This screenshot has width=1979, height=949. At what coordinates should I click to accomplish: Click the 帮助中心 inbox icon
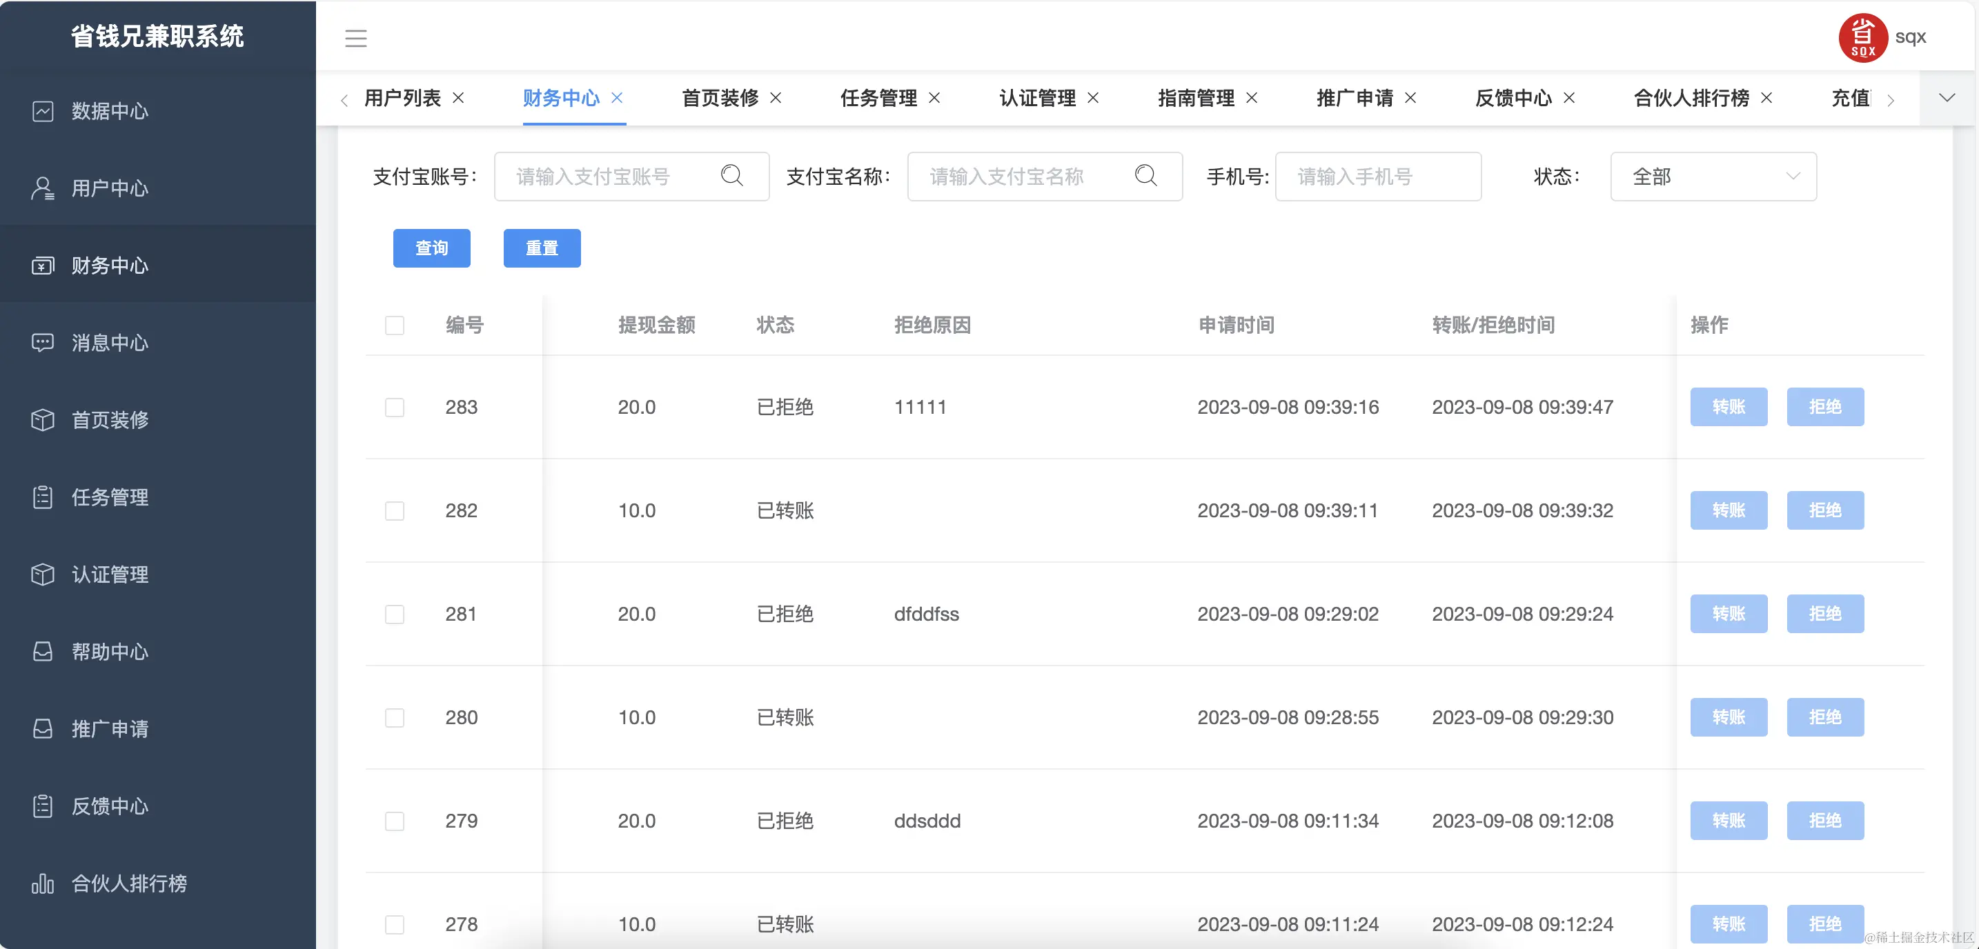tap(43, 651)
